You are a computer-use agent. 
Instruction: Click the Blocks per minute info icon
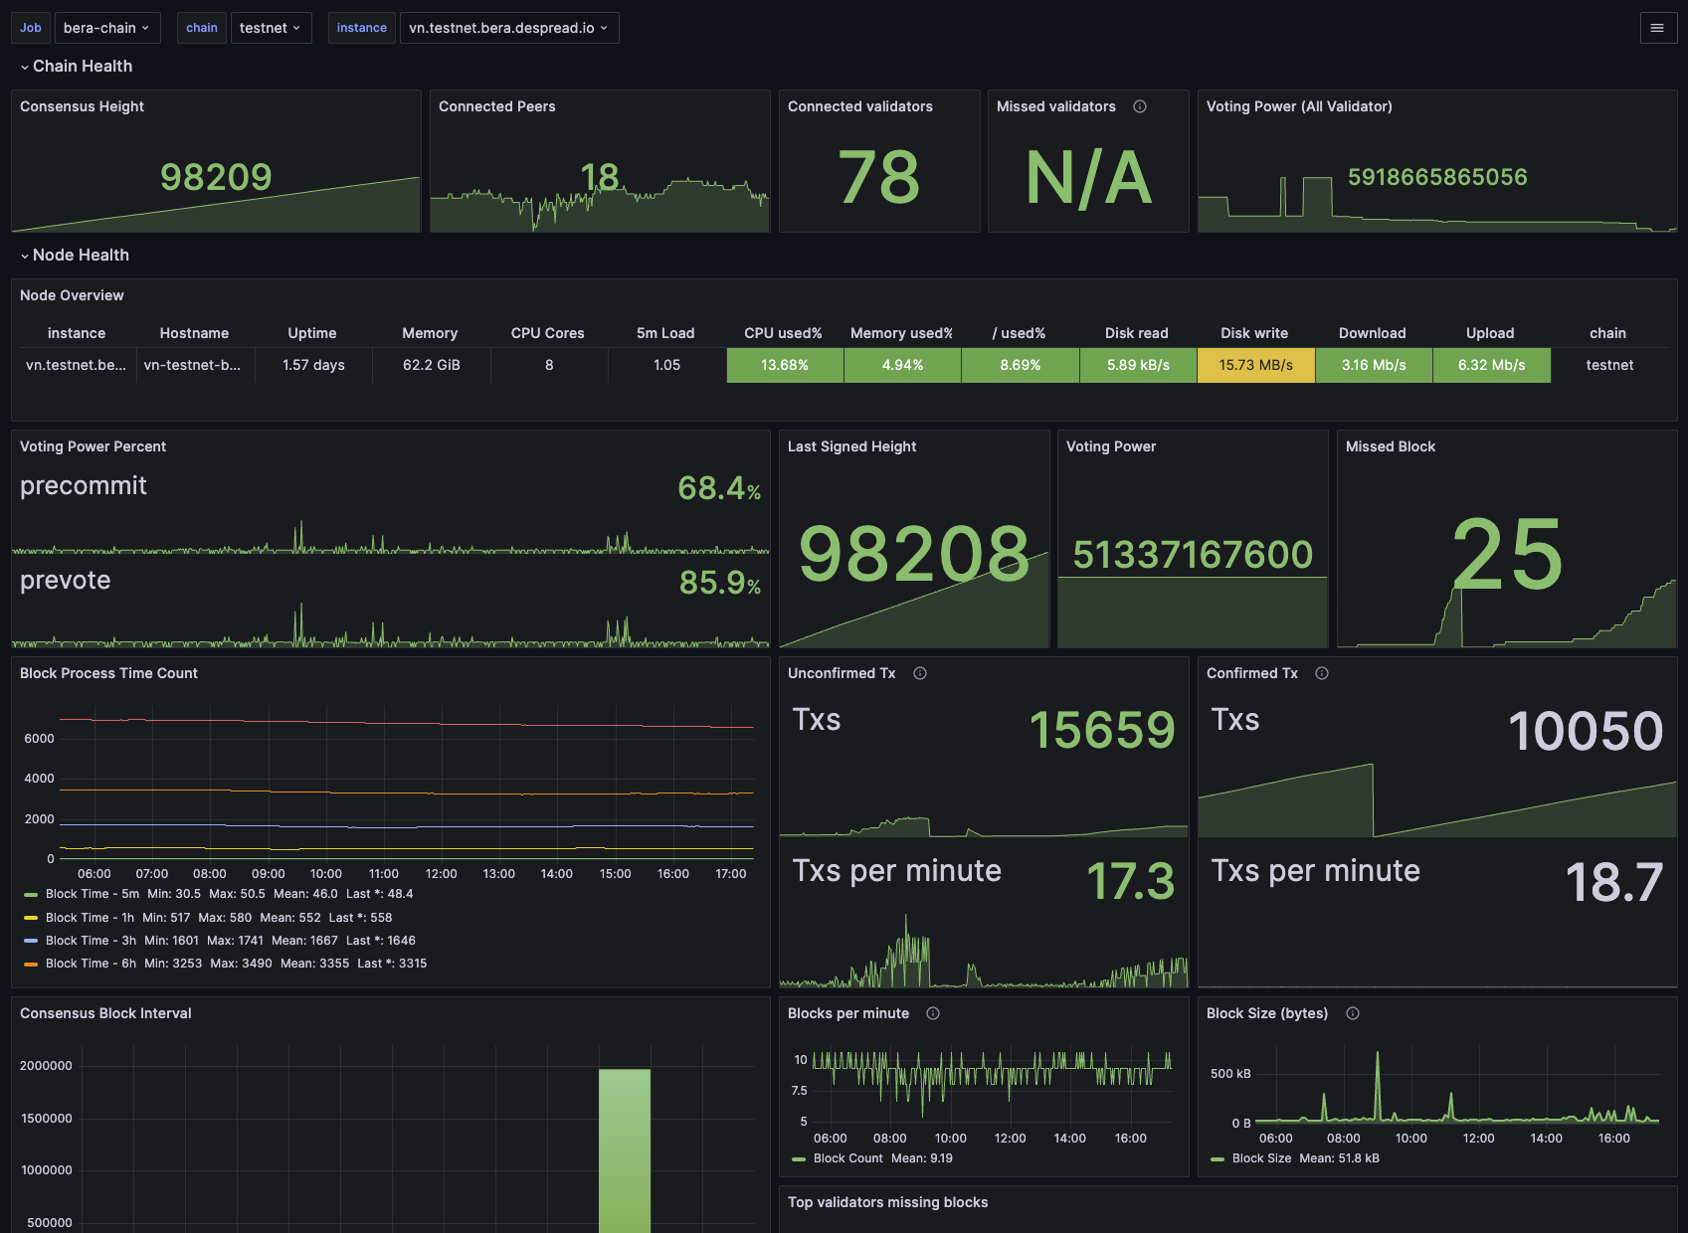(x=933, y=1013)
